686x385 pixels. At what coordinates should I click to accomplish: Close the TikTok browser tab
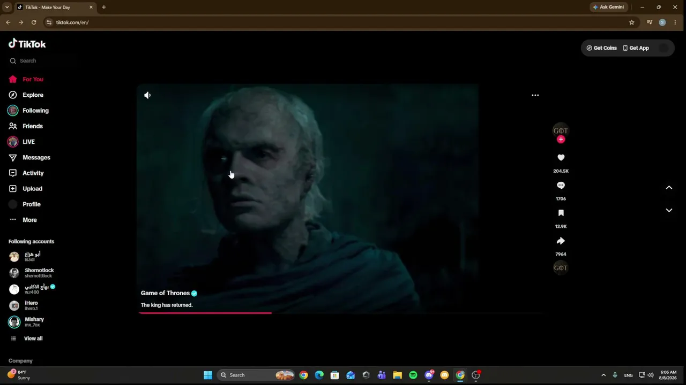(91, 7)
